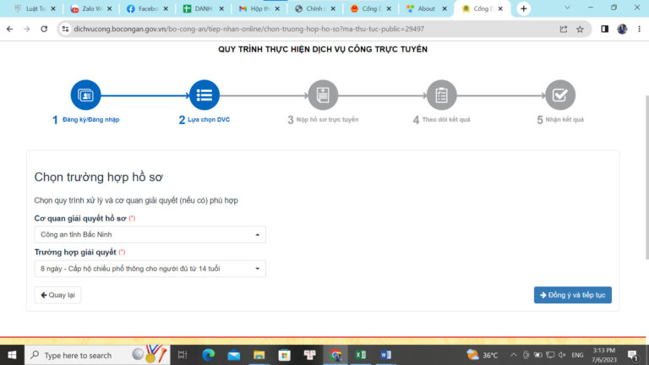Image resolution: width=649 pixels, height=365 pixels.
Task: View site information icon in address bar
Action: click(x=65, y=29)
